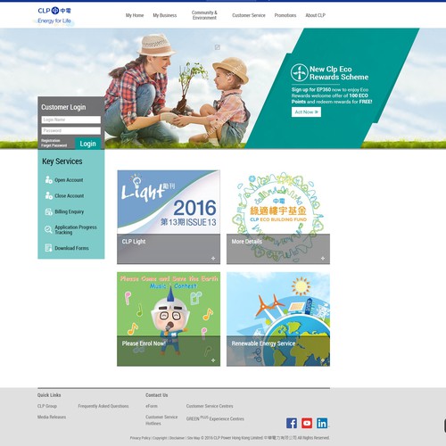The height and width of the screenshot is (446, 446).
Task: Open the Billing Enquiry service link
Action: [x=70, y=211]
